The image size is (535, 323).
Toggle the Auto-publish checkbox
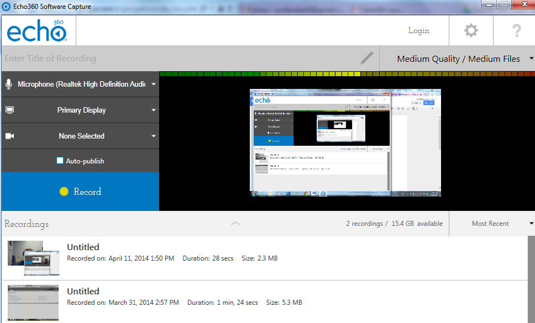tap(60, 161)
